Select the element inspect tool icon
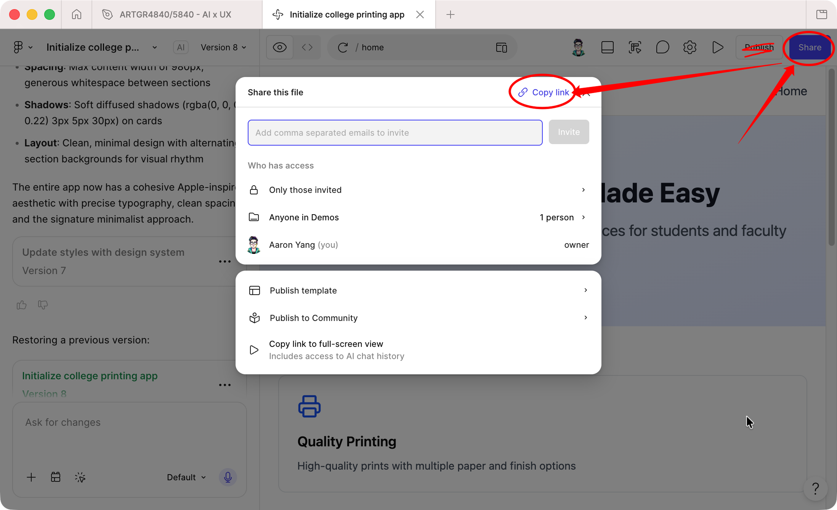 (635, 47)
